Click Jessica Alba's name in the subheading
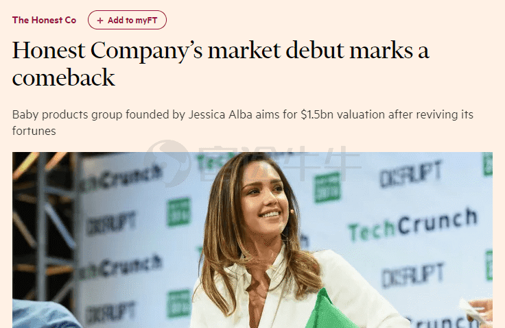505x328 pixels. point(220,114)
